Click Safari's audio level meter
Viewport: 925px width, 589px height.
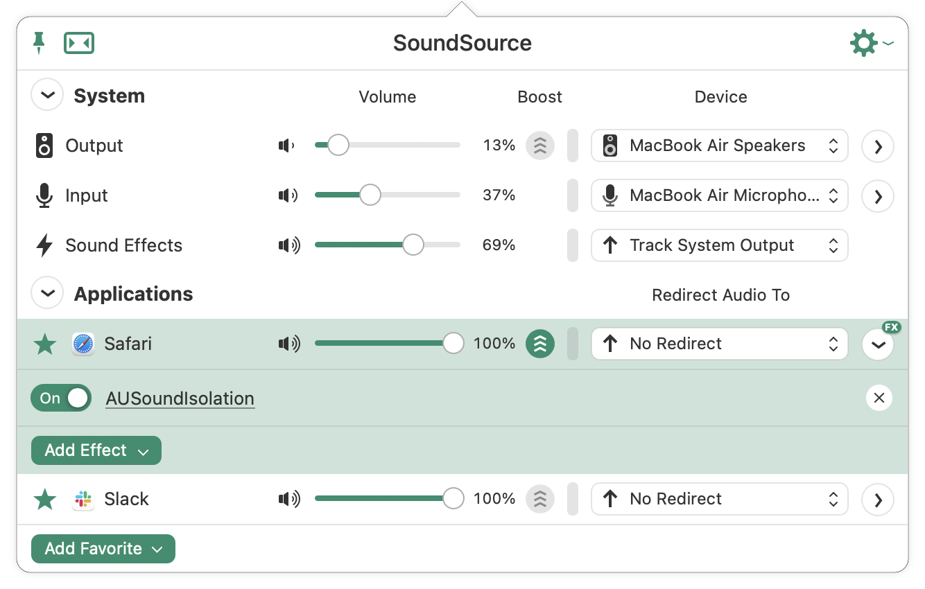(573, 344)
